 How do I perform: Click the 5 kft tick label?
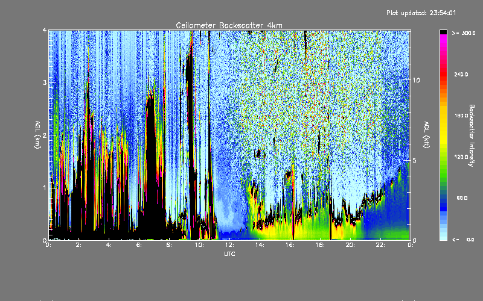point(415,161)
